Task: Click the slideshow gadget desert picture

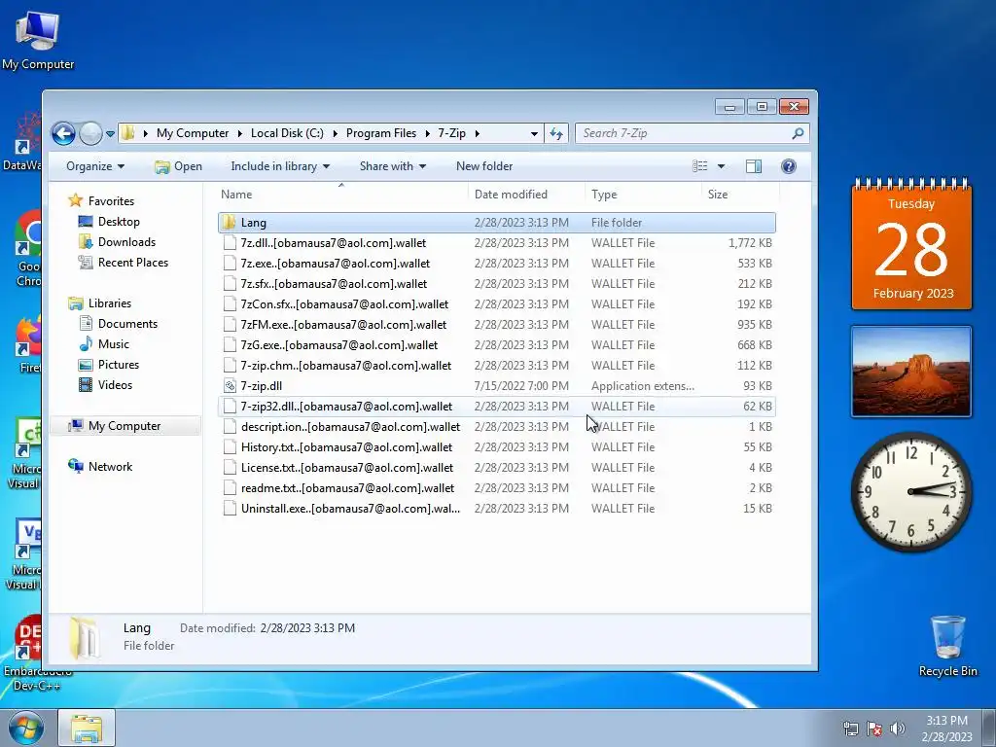Action: 911,372
